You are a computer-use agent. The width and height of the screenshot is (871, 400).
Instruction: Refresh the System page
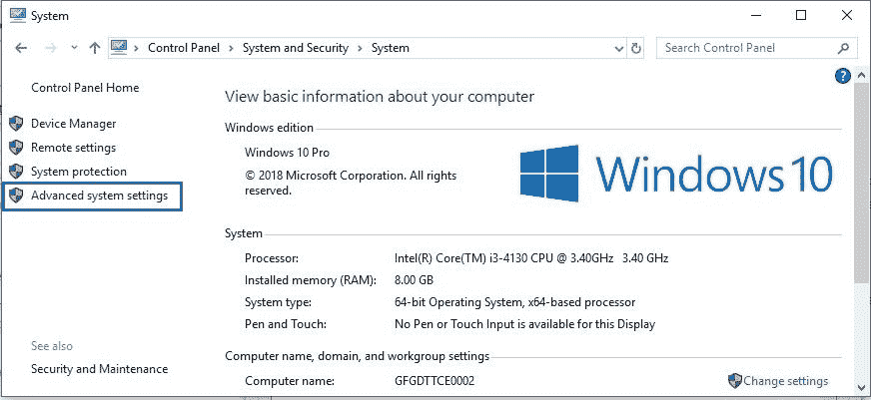[x=636, y=48]
